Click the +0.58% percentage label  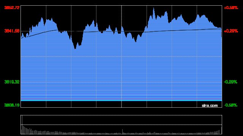[x=231, y=8]
